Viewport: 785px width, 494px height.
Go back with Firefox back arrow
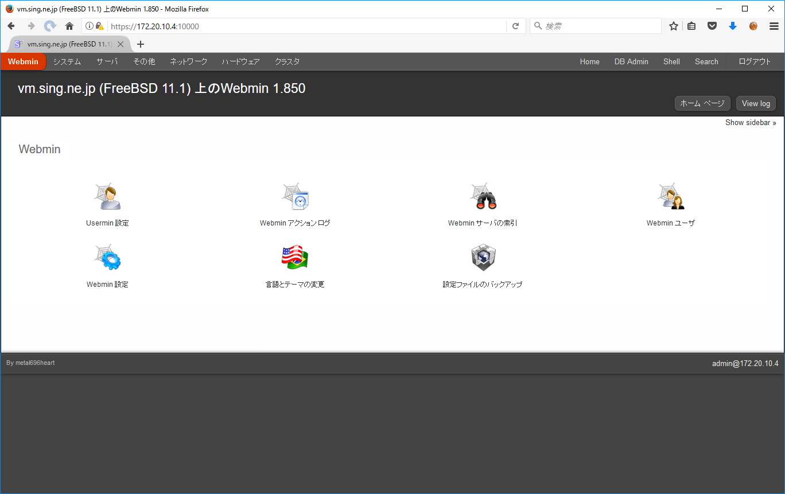click(x=11, y=26)
